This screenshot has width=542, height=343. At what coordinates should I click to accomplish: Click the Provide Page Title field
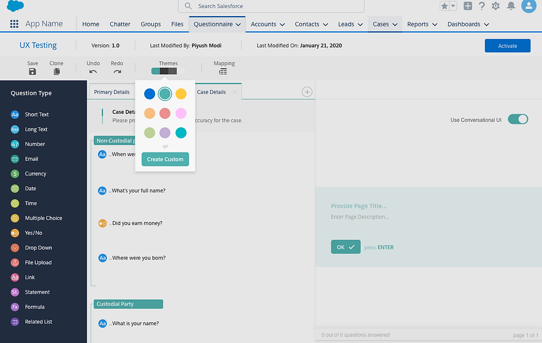point(359,206)
